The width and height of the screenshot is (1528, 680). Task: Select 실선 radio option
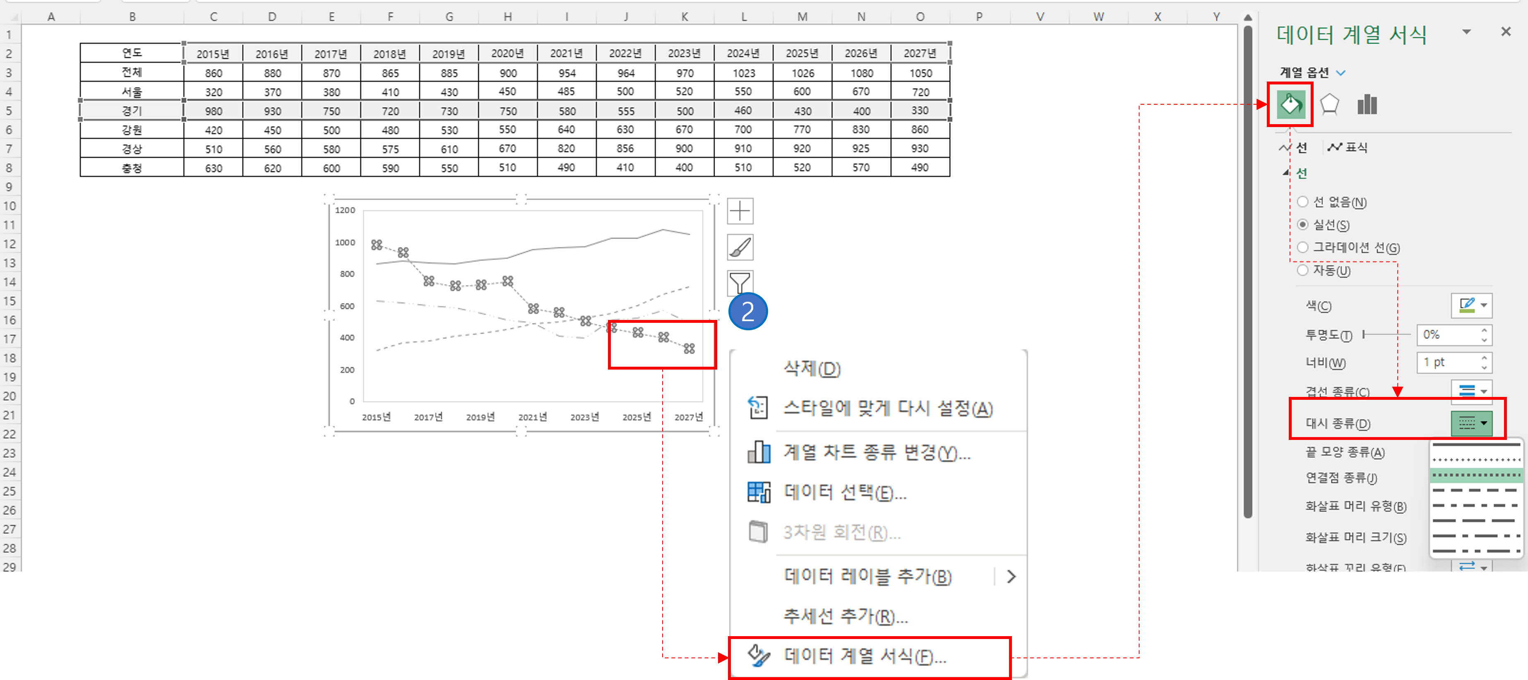coord(1302,225)
